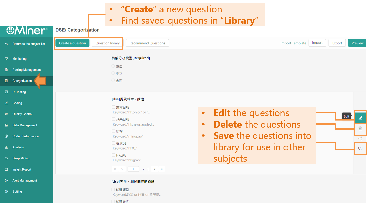Click the Import Template link
This screenshot has width=367, height=203.
click(x=293, y=43)
